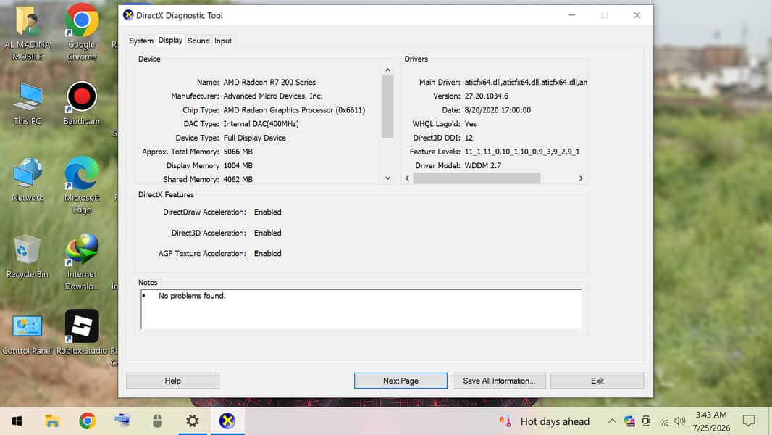Click Full Display Device text
The image size is (772, 435).
click(x=254, y=138)
